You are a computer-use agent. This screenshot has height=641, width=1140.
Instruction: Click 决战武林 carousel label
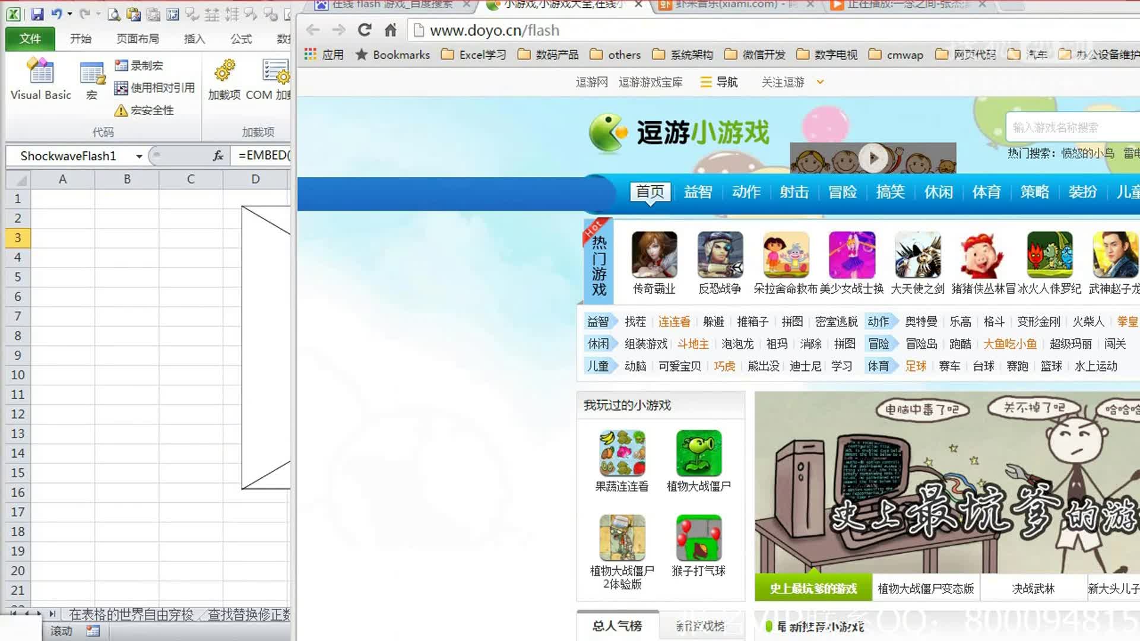[1033, 588]
